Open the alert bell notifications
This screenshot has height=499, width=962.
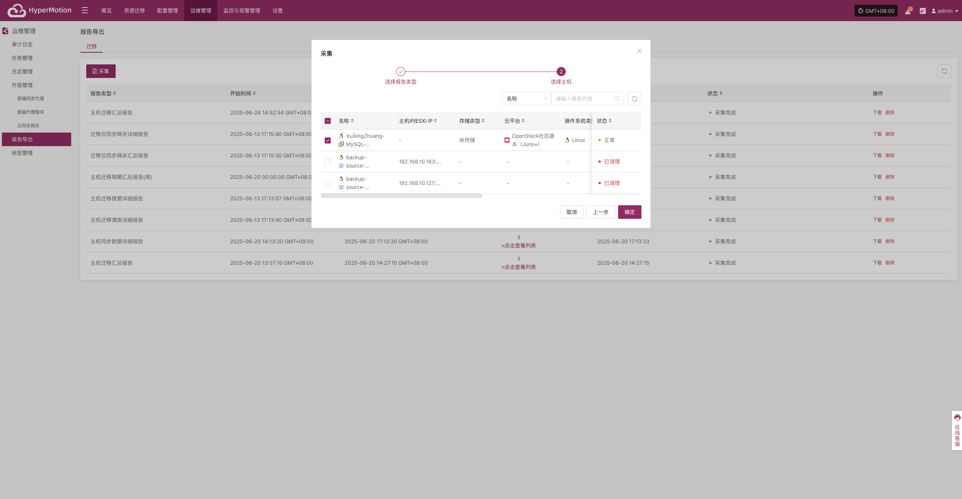[908, 11]
